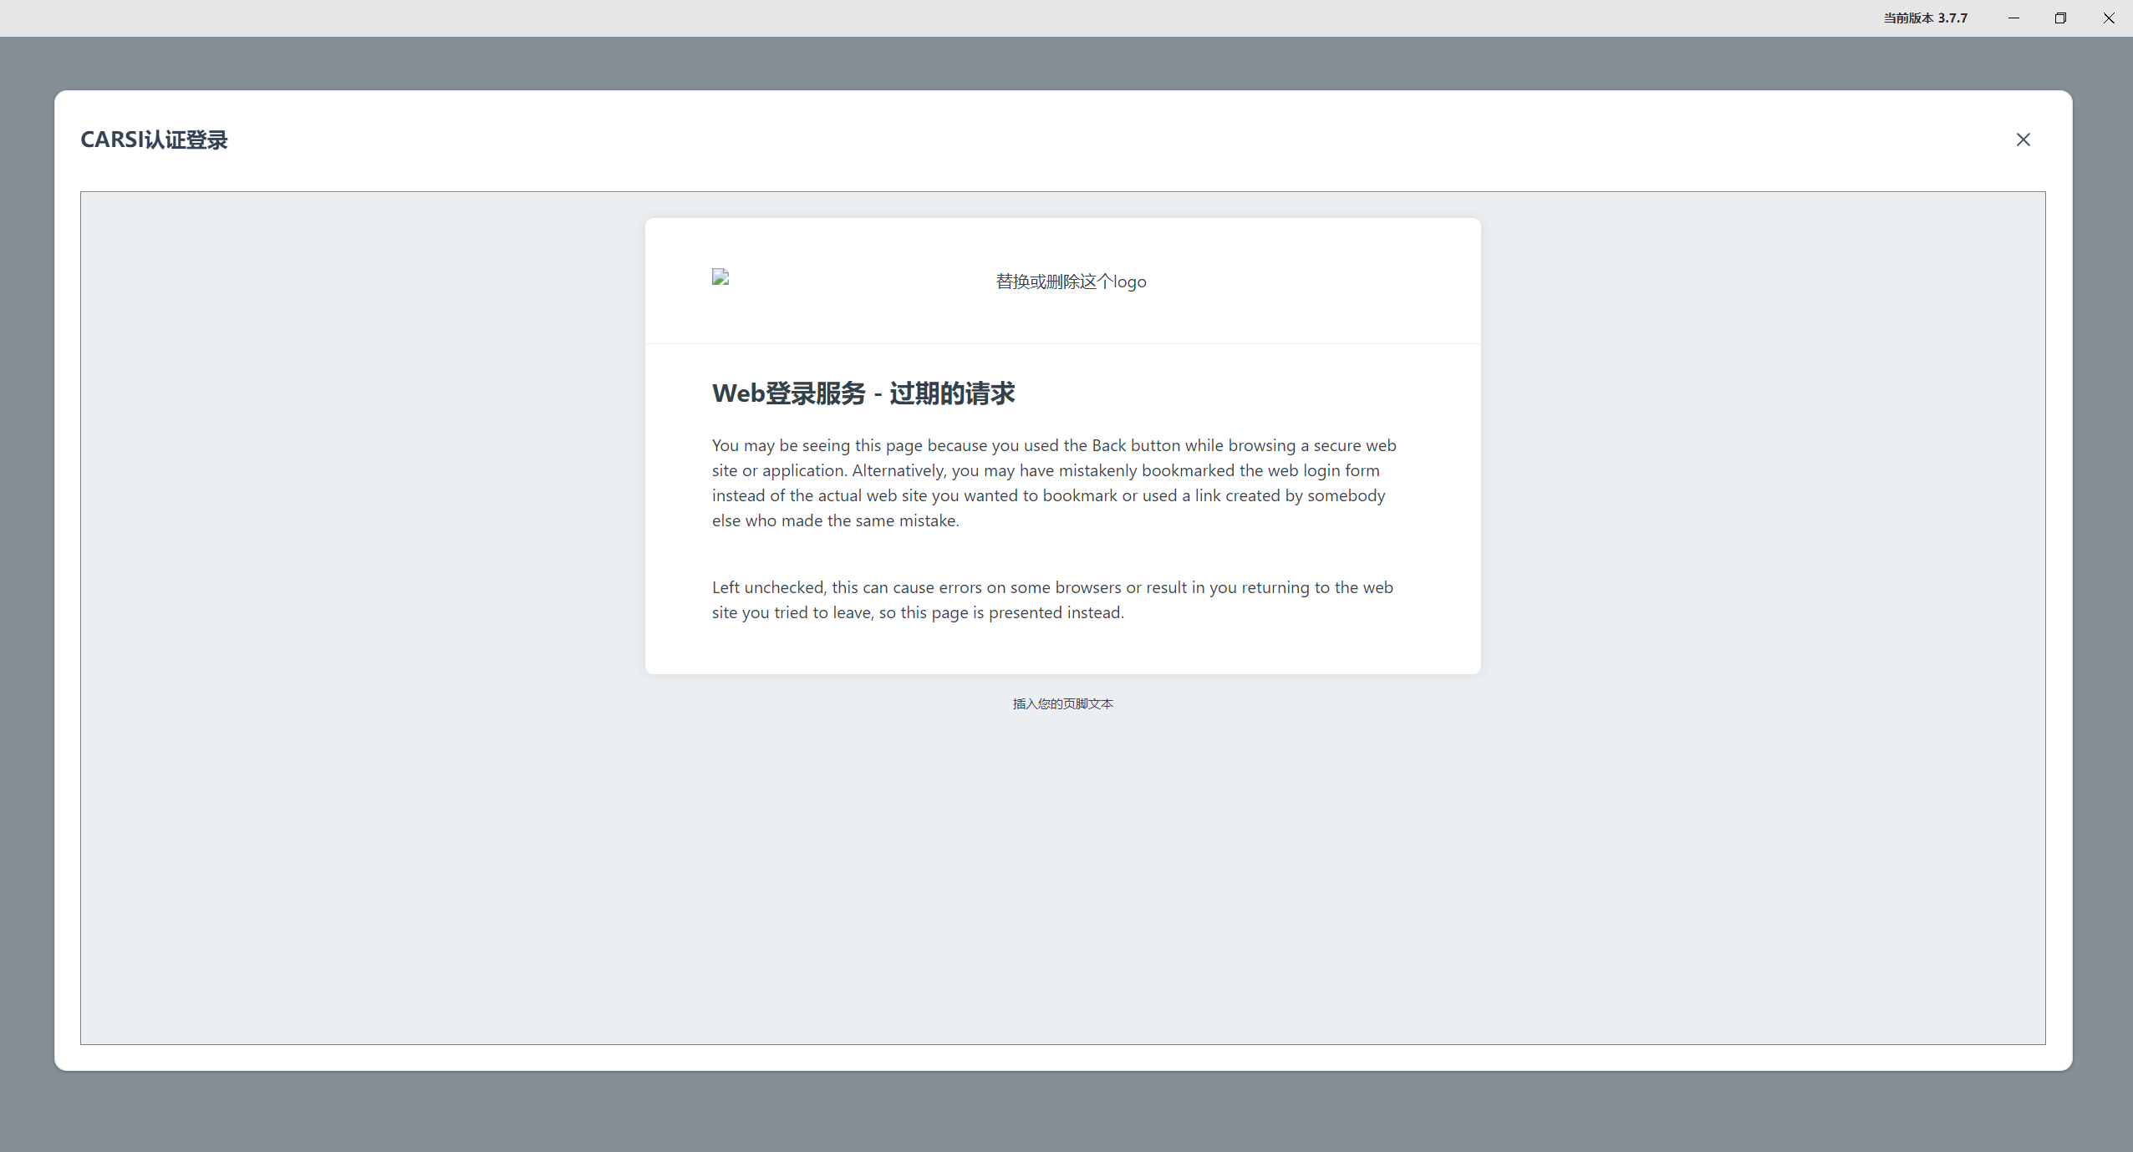
Task: Minimize the application window
Action: tap(2013, 18)
